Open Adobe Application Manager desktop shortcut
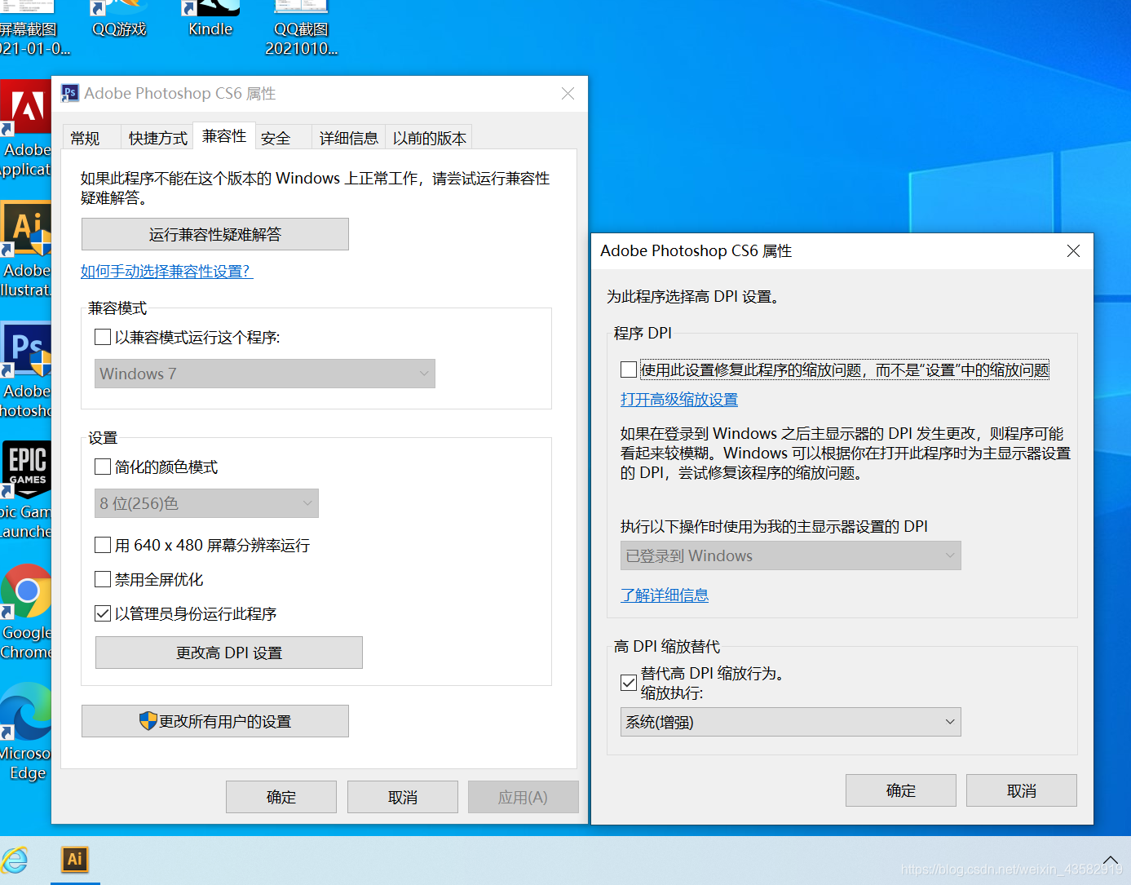 25,129
